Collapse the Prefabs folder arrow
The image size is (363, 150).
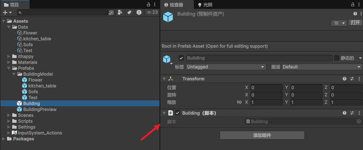[8, 68]
